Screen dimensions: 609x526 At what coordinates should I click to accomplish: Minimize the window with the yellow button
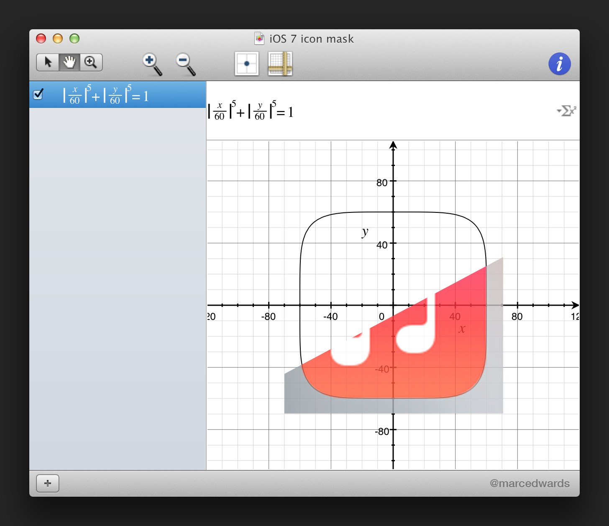pos(58,38)
